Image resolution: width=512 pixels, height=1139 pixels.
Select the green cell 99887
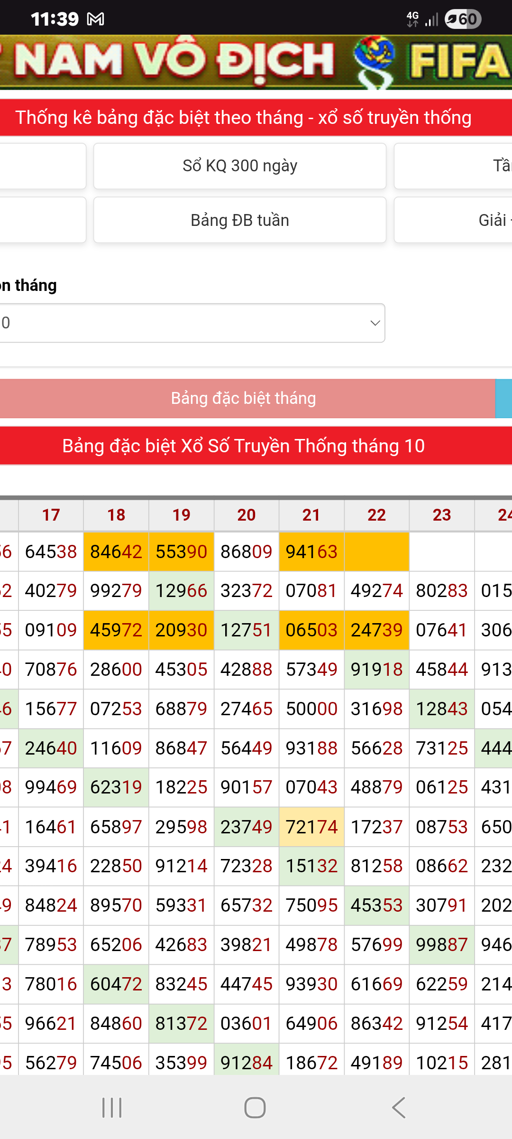click(x=442, y=945)
